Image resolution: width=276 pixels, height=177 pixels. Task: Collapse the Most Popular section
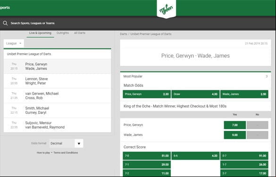coord(195,76)
